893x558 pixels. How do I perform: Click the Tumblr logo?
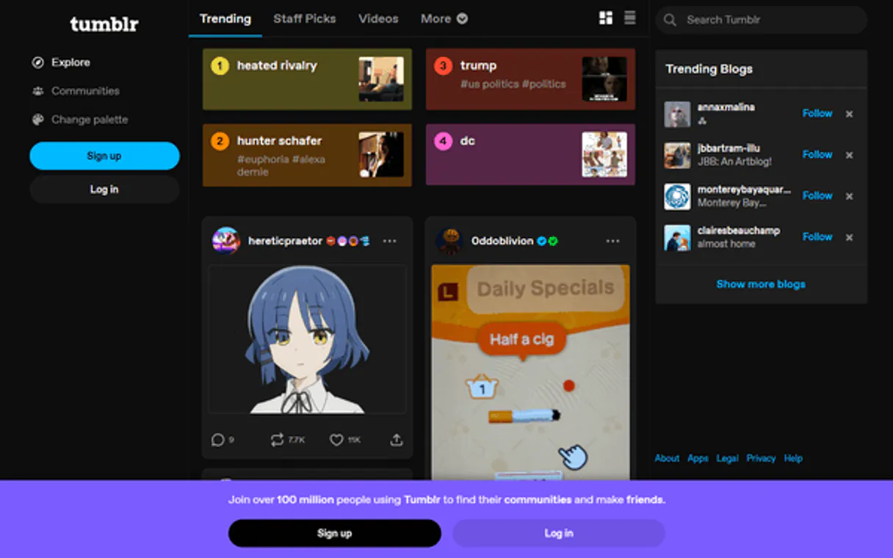coord(104,24)
